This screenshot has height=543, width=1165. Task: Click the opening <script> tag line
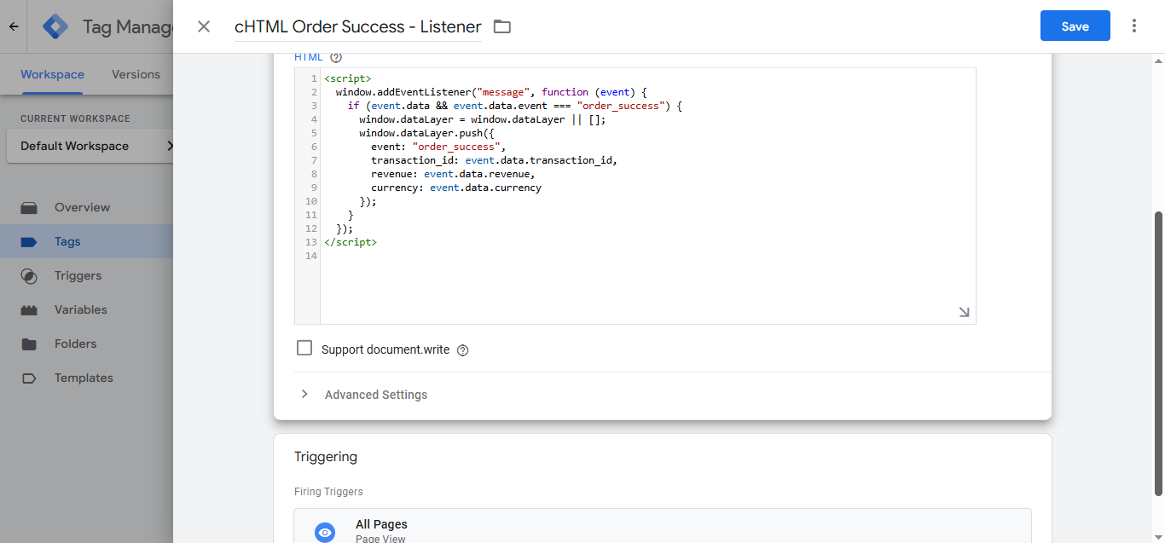pyautogui.click(x=347, y=78)
